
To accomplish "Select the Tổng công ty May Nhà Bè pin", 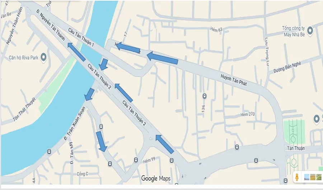I will coord(310,31).
